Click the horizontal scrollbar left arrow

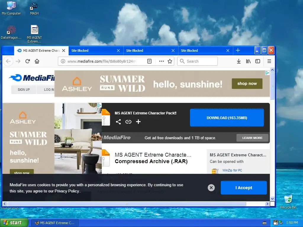point(5,204)
